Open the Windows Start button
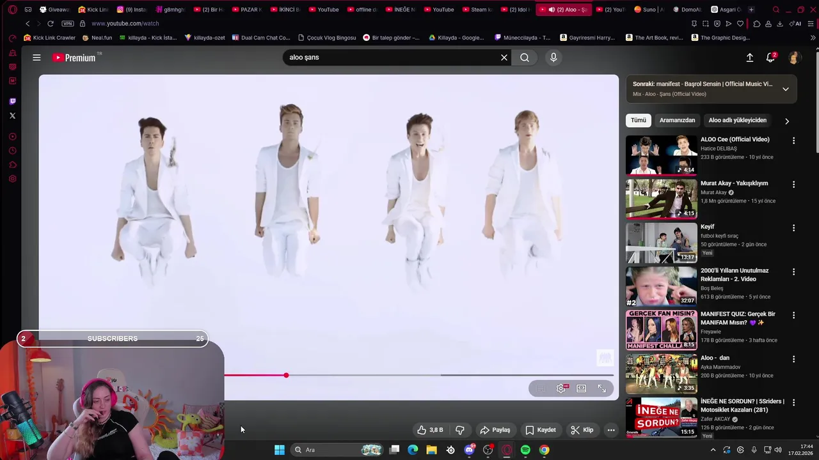The height and width of the screenshot is (460, 819). point(280,450)
